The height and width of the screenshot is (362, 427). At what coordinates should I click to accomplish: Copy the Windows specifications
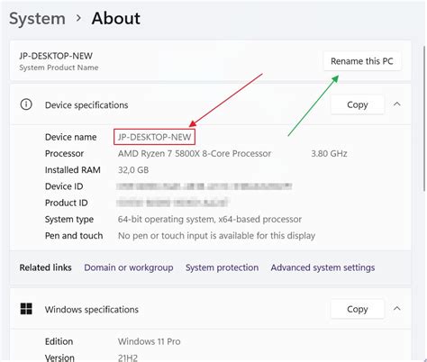click(357, 309)
